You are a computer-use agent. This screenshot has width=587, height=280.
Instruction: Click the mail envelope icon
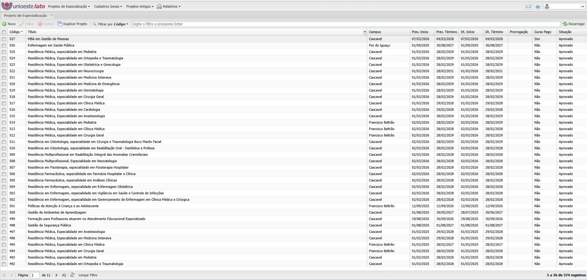click(529, 6)
